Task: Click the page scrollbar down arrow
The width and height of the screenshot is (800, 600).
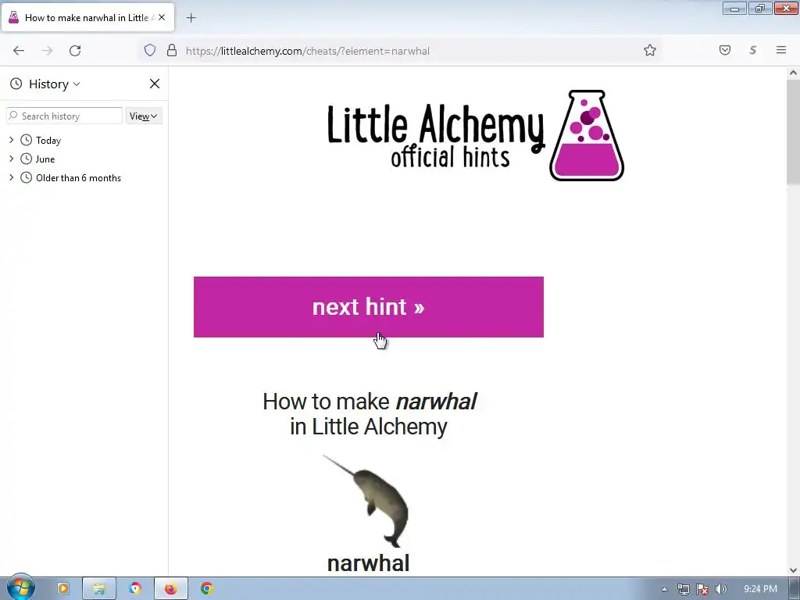Action: tap(793, 570)
